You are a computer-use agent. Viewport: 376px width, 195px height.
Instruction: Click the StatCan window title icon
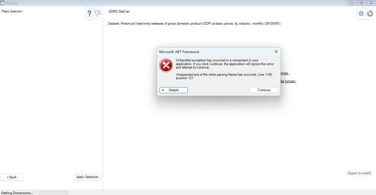point(2,3)
